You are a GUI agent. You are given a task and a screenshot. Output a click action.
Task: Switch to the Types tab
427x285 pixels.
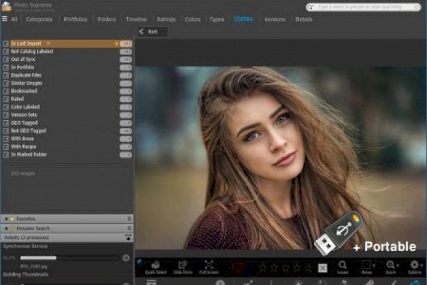(217, 19)
